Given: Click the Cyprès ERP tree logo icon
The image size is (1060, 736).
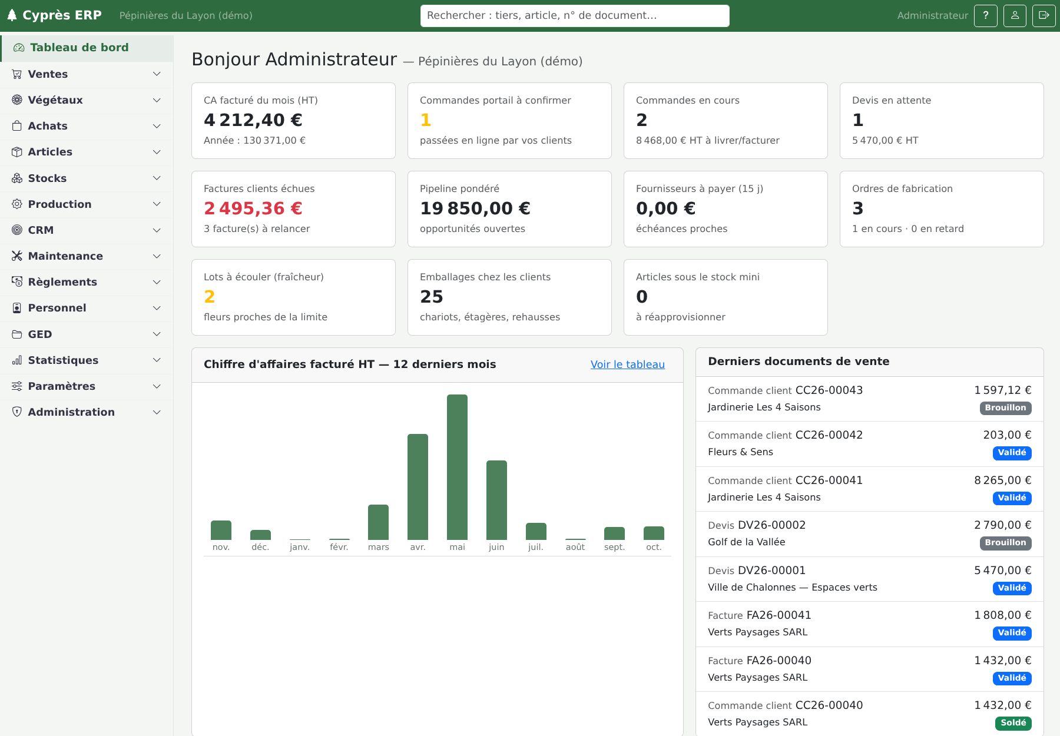Looking at the screenshot, I should point(12,15).
